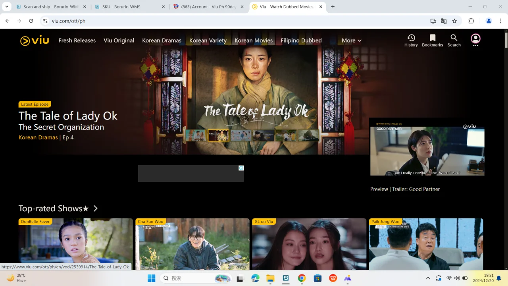This screenshot has height=286, width=508.
Task: Open Korean Movies category
Action: pos(254,40)
